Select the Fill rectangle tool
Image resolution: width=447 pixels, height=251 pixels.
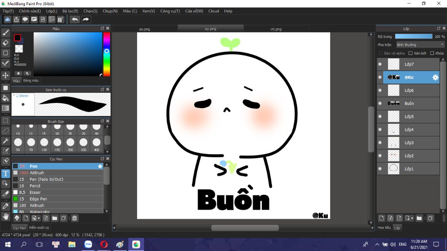click(x=5, y=88)
